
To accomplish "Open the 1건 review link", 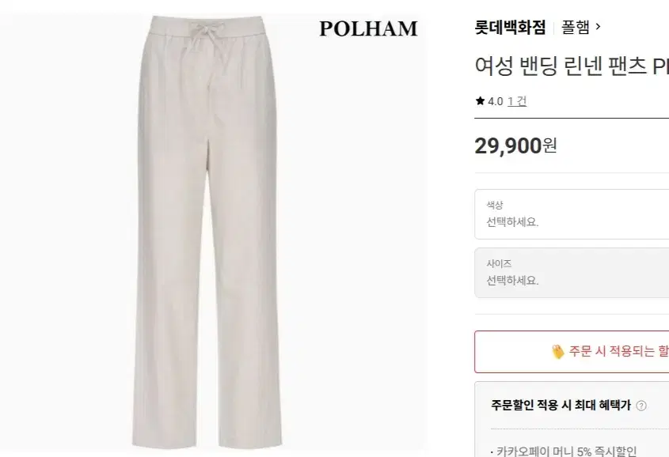I will (x=517, y=101).
